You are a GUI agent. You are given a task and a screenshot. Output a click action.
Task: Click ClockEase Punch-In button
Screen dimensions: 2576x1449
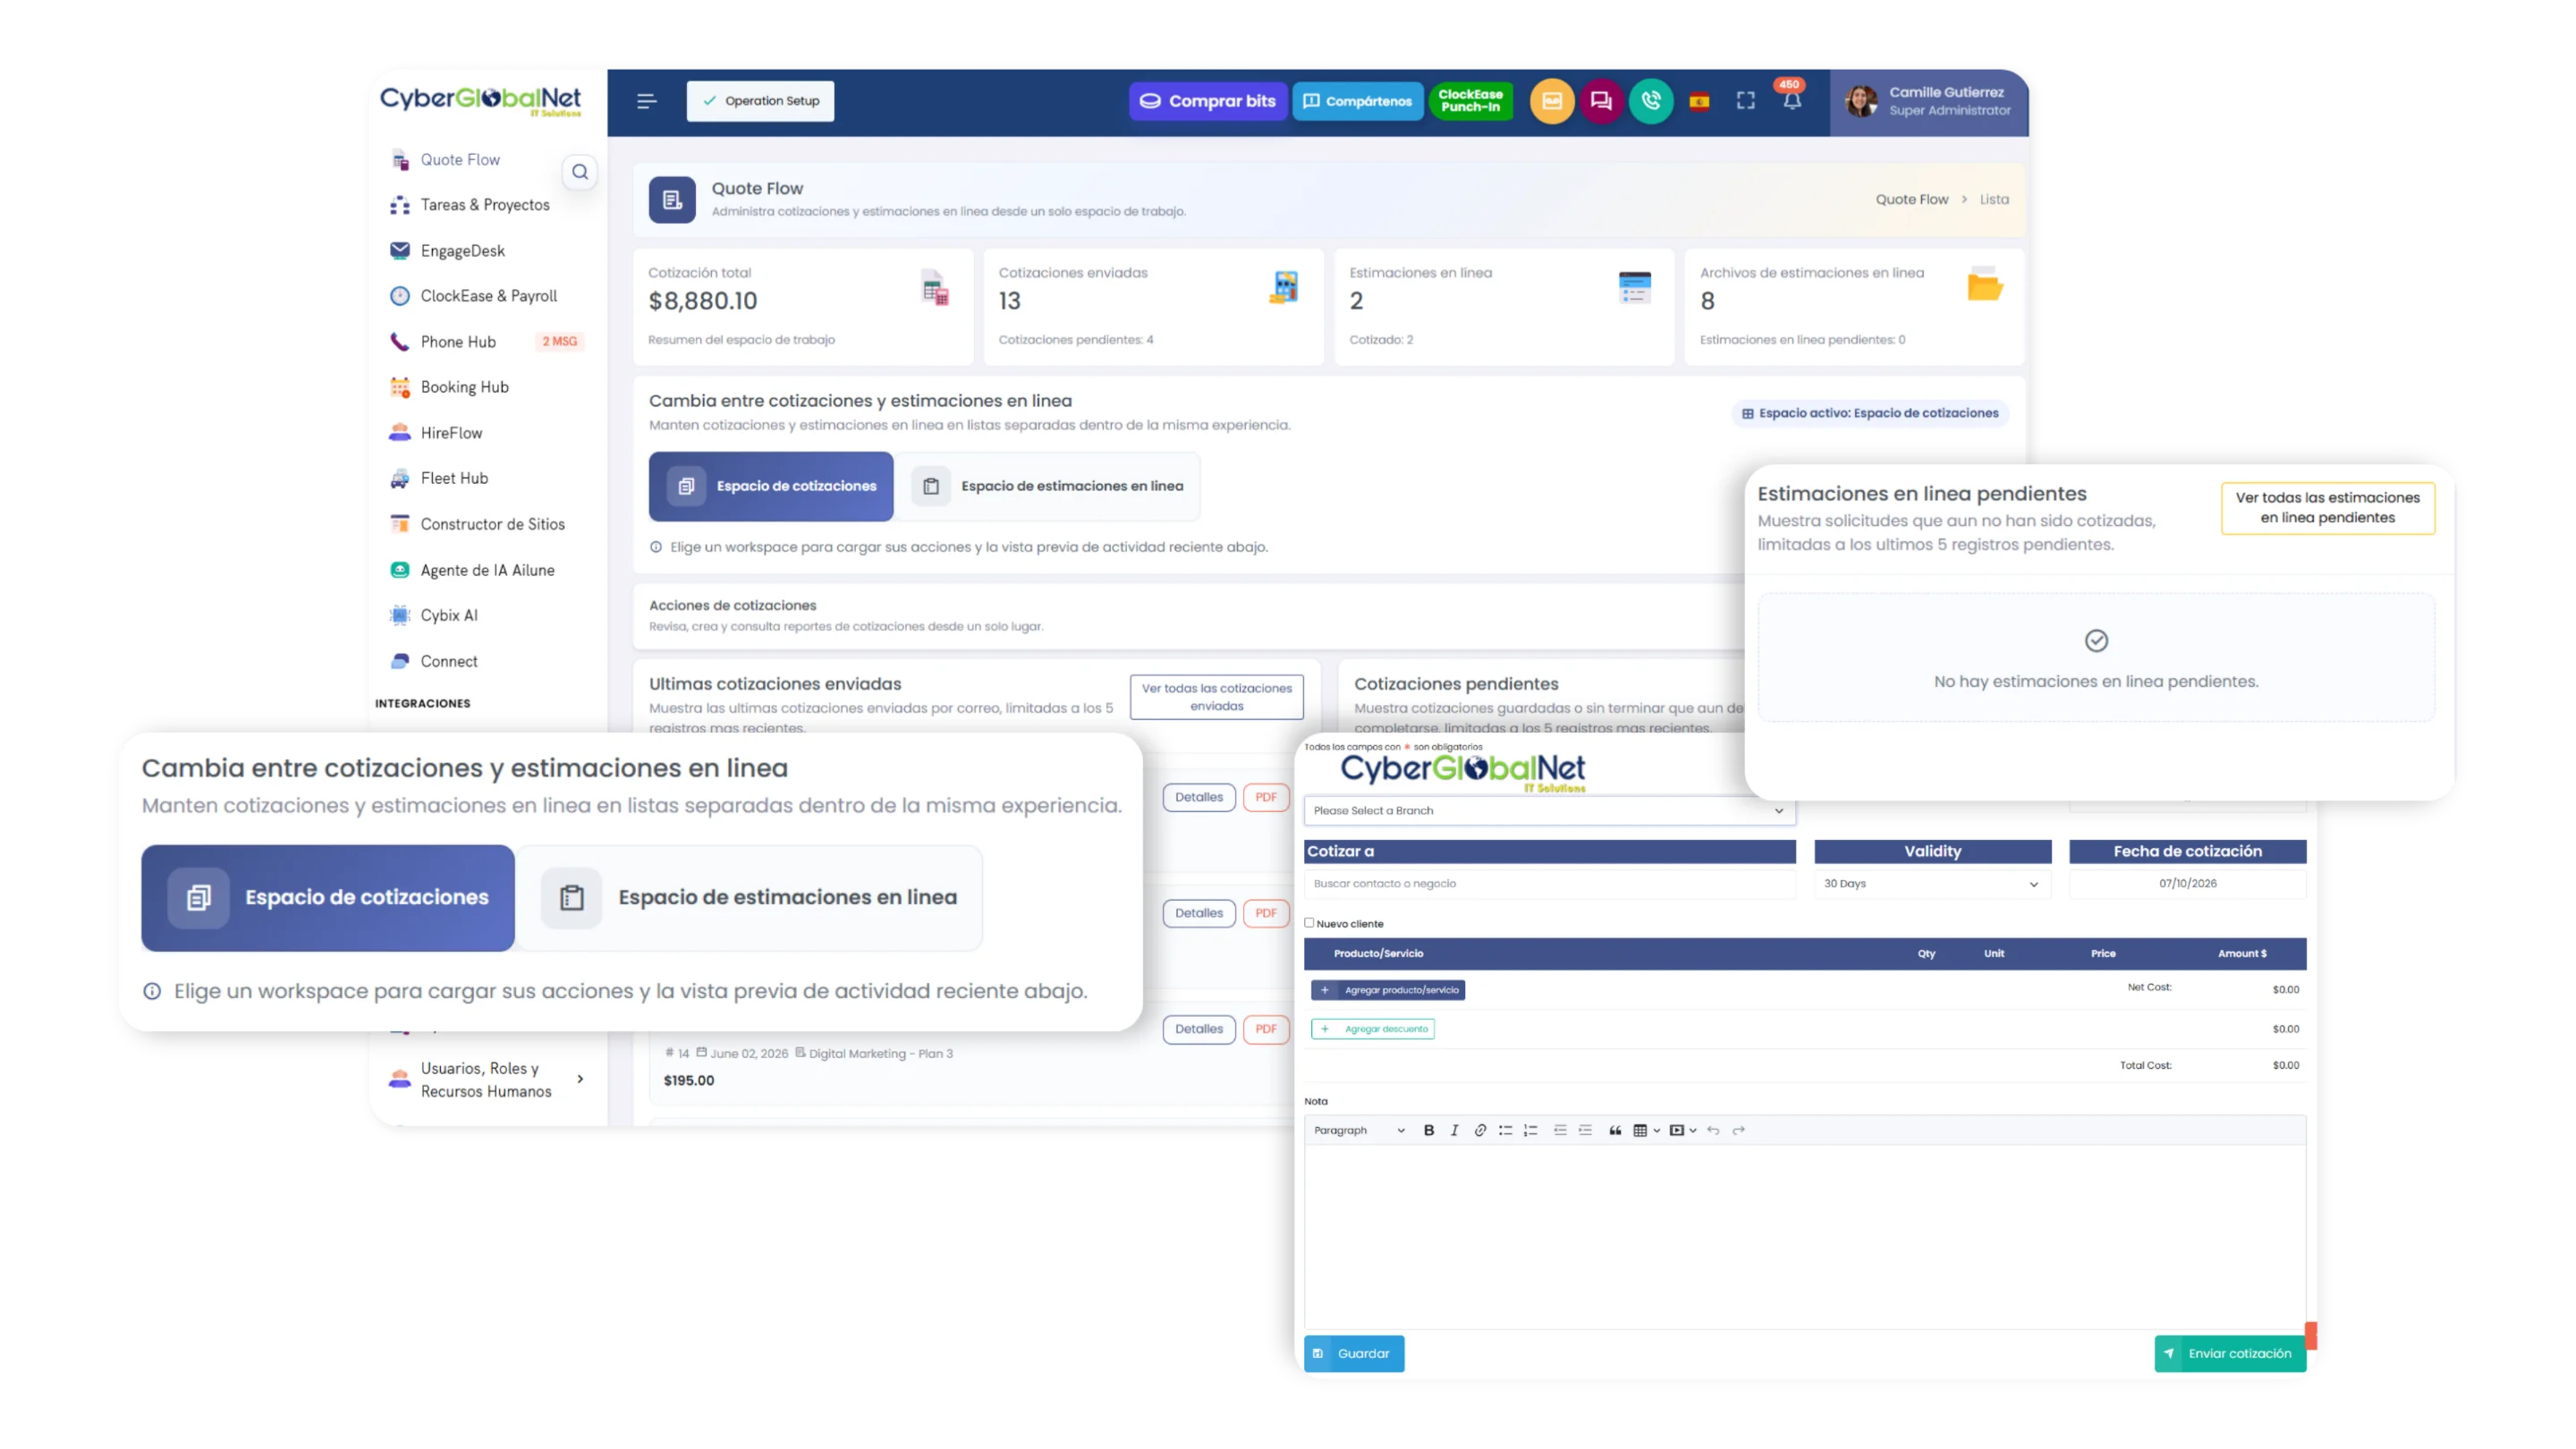pyautogui.click(x=1470, y=101)
